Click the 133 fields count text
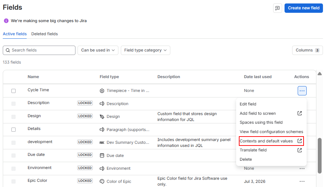The height and width of the screenshot is (187, 324). click(x=12, y=62)
